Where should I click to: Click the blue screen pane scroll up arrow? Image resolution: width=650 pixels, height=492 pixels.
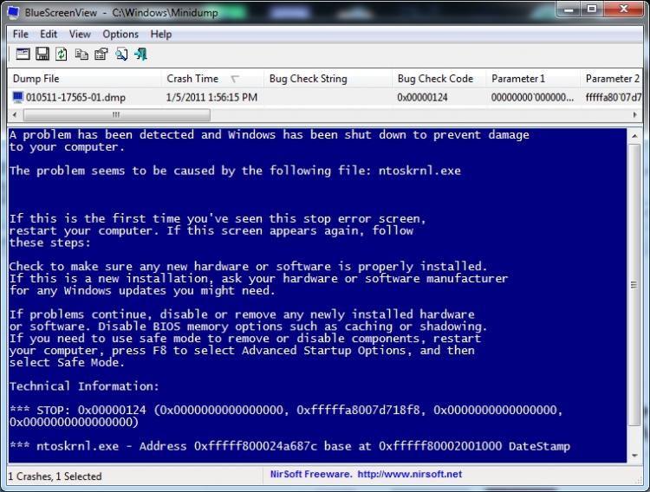(x=634, y=135)
